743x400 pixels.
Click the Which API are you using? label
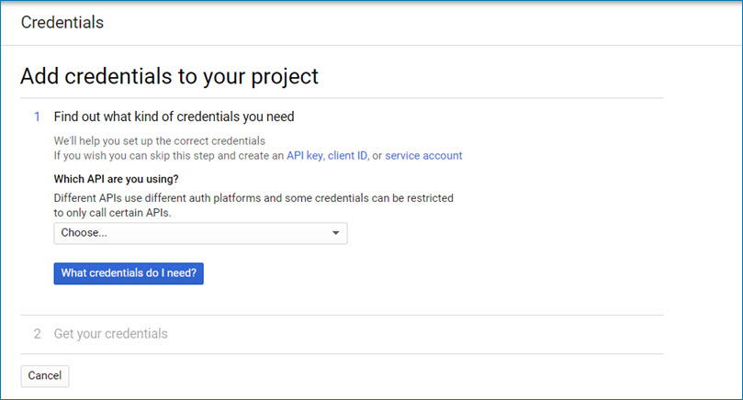[x=116, y=180]
